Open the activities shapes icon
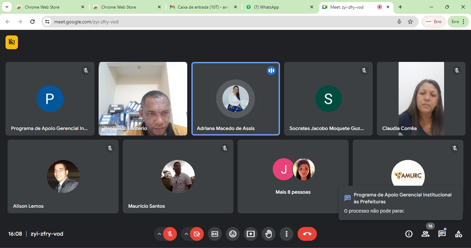The width and height of the screenshot is (471, 248). tap(458, 234)
